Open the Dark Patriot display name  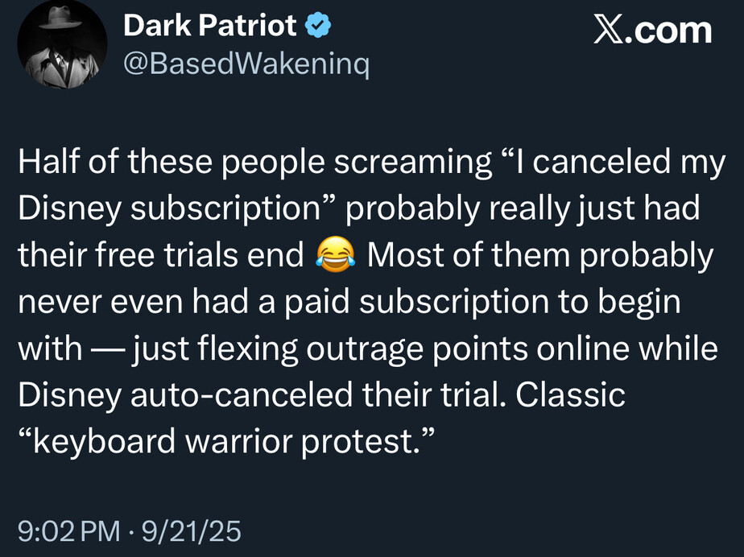(x=210, y=27)
